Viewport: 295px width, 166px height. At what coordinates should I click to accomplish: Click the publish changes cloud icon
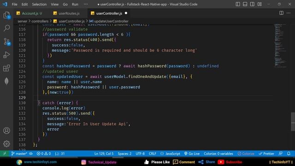click(x=31, y=154)
